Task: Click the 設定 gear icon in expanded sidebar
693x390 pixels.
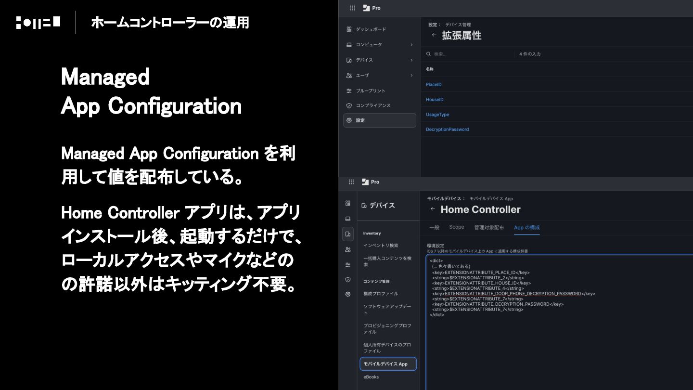Action: tap(349, 120)
